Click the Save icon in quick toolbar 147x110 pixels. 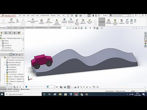click(x=76, y=16)
